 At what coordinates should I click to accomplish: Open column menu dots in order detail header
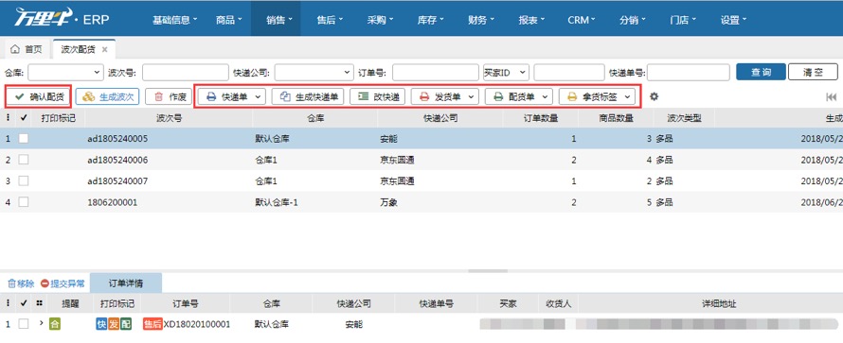8,304
